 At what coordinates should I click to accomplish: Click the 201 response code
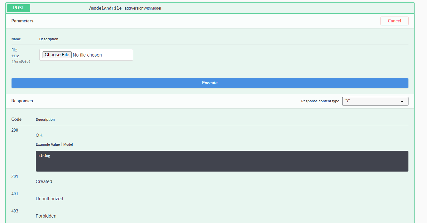click(x=15, y=176)
